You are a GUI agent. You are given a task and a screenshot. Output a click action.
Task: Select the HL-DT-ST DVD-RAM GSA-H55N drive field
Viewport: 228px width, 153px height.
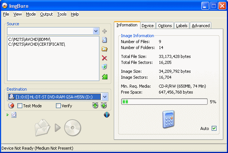click(54, 97)
